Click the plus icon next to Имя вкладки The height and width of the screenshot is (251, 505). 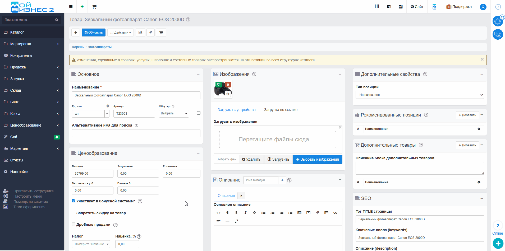point(282,180)
